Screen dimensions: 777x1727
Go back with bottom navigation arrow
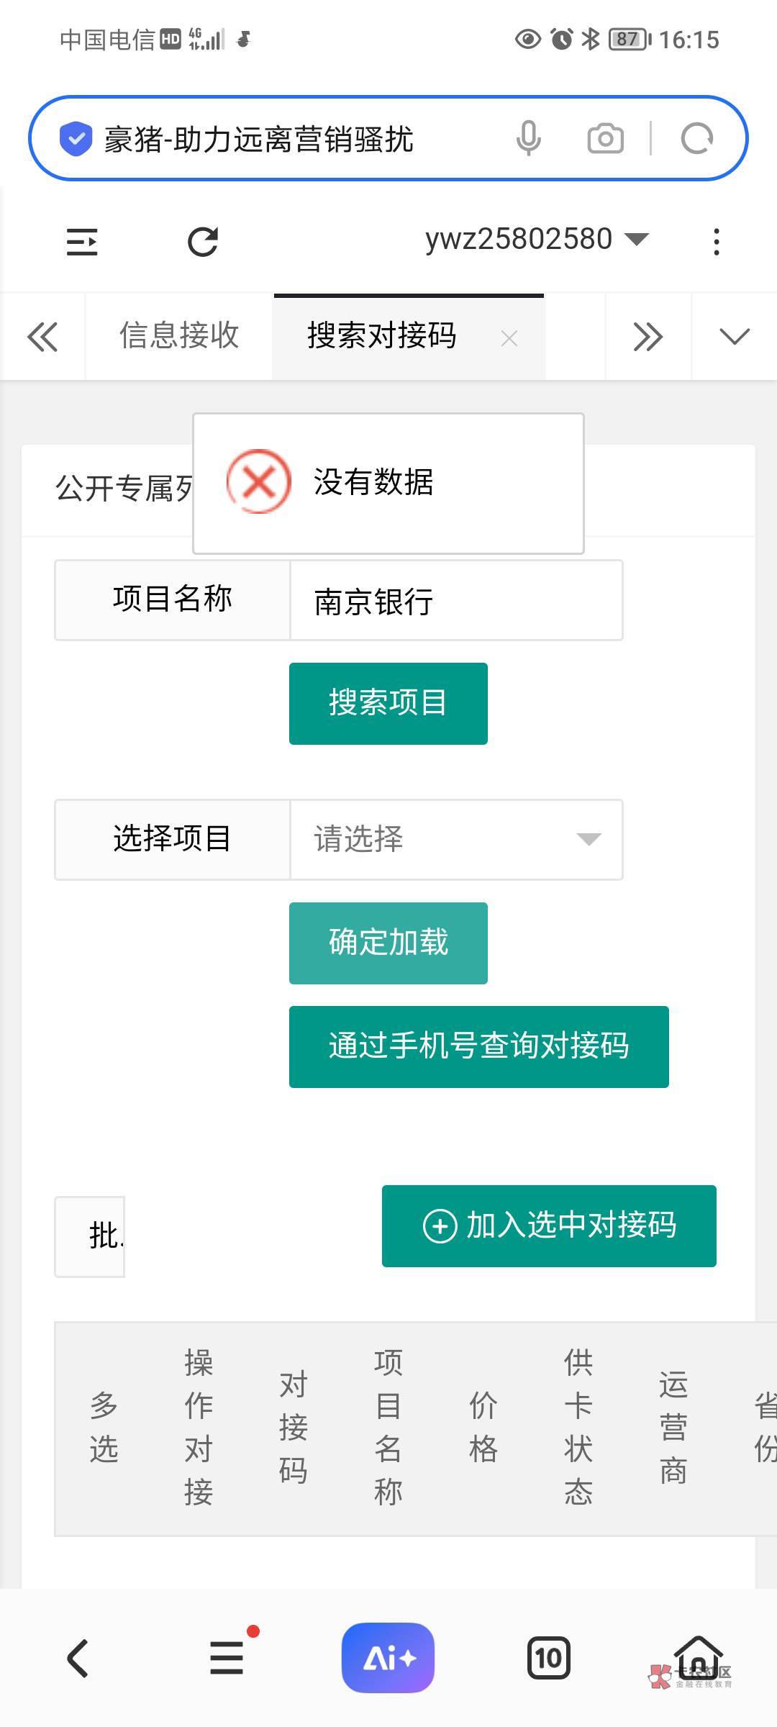coord(78,1658)
